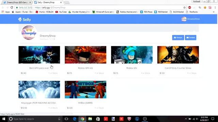Viewport: 218px width, 122px height.
Task: Click the secure lock Selly LLC badge
Action: [24, 7]
